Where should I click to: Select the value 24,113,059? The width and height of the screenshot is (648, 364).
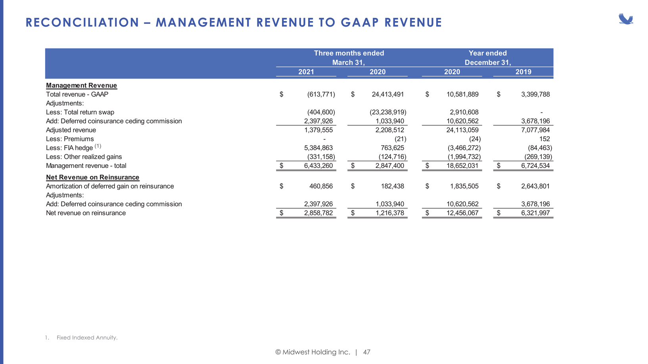pos(462,130)
